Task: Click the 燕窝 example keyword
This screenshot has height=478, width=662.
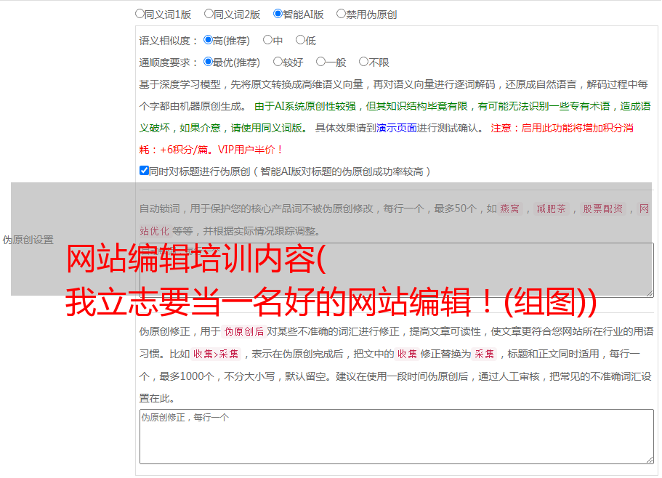Action: pos(509,208)
